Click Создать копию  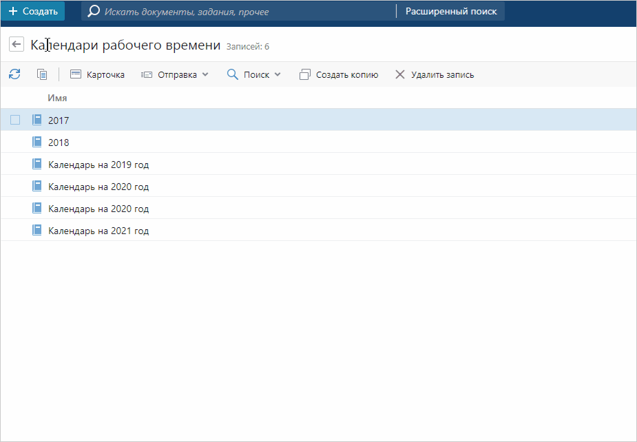point(339,74)
